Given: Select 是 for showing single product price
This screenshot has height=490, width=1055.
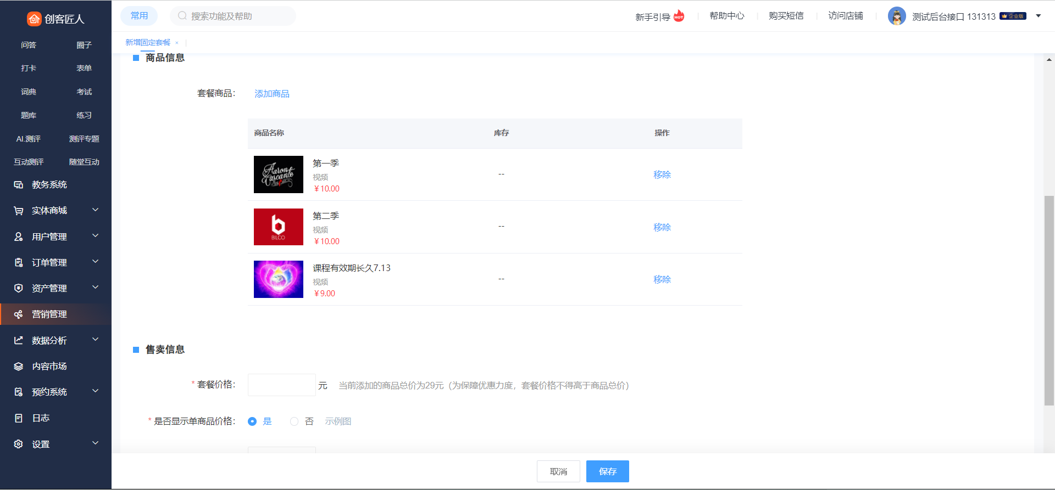Looking at the screenshot, I should (x=252, y=421).
